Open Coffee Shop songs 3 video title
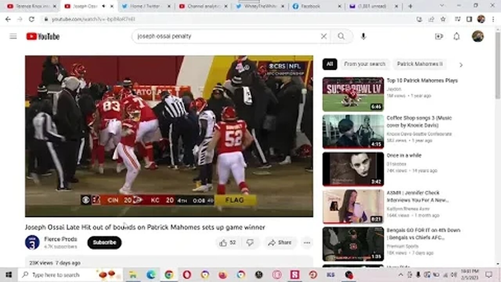This screenshot has width=501, height=282. 419,121
